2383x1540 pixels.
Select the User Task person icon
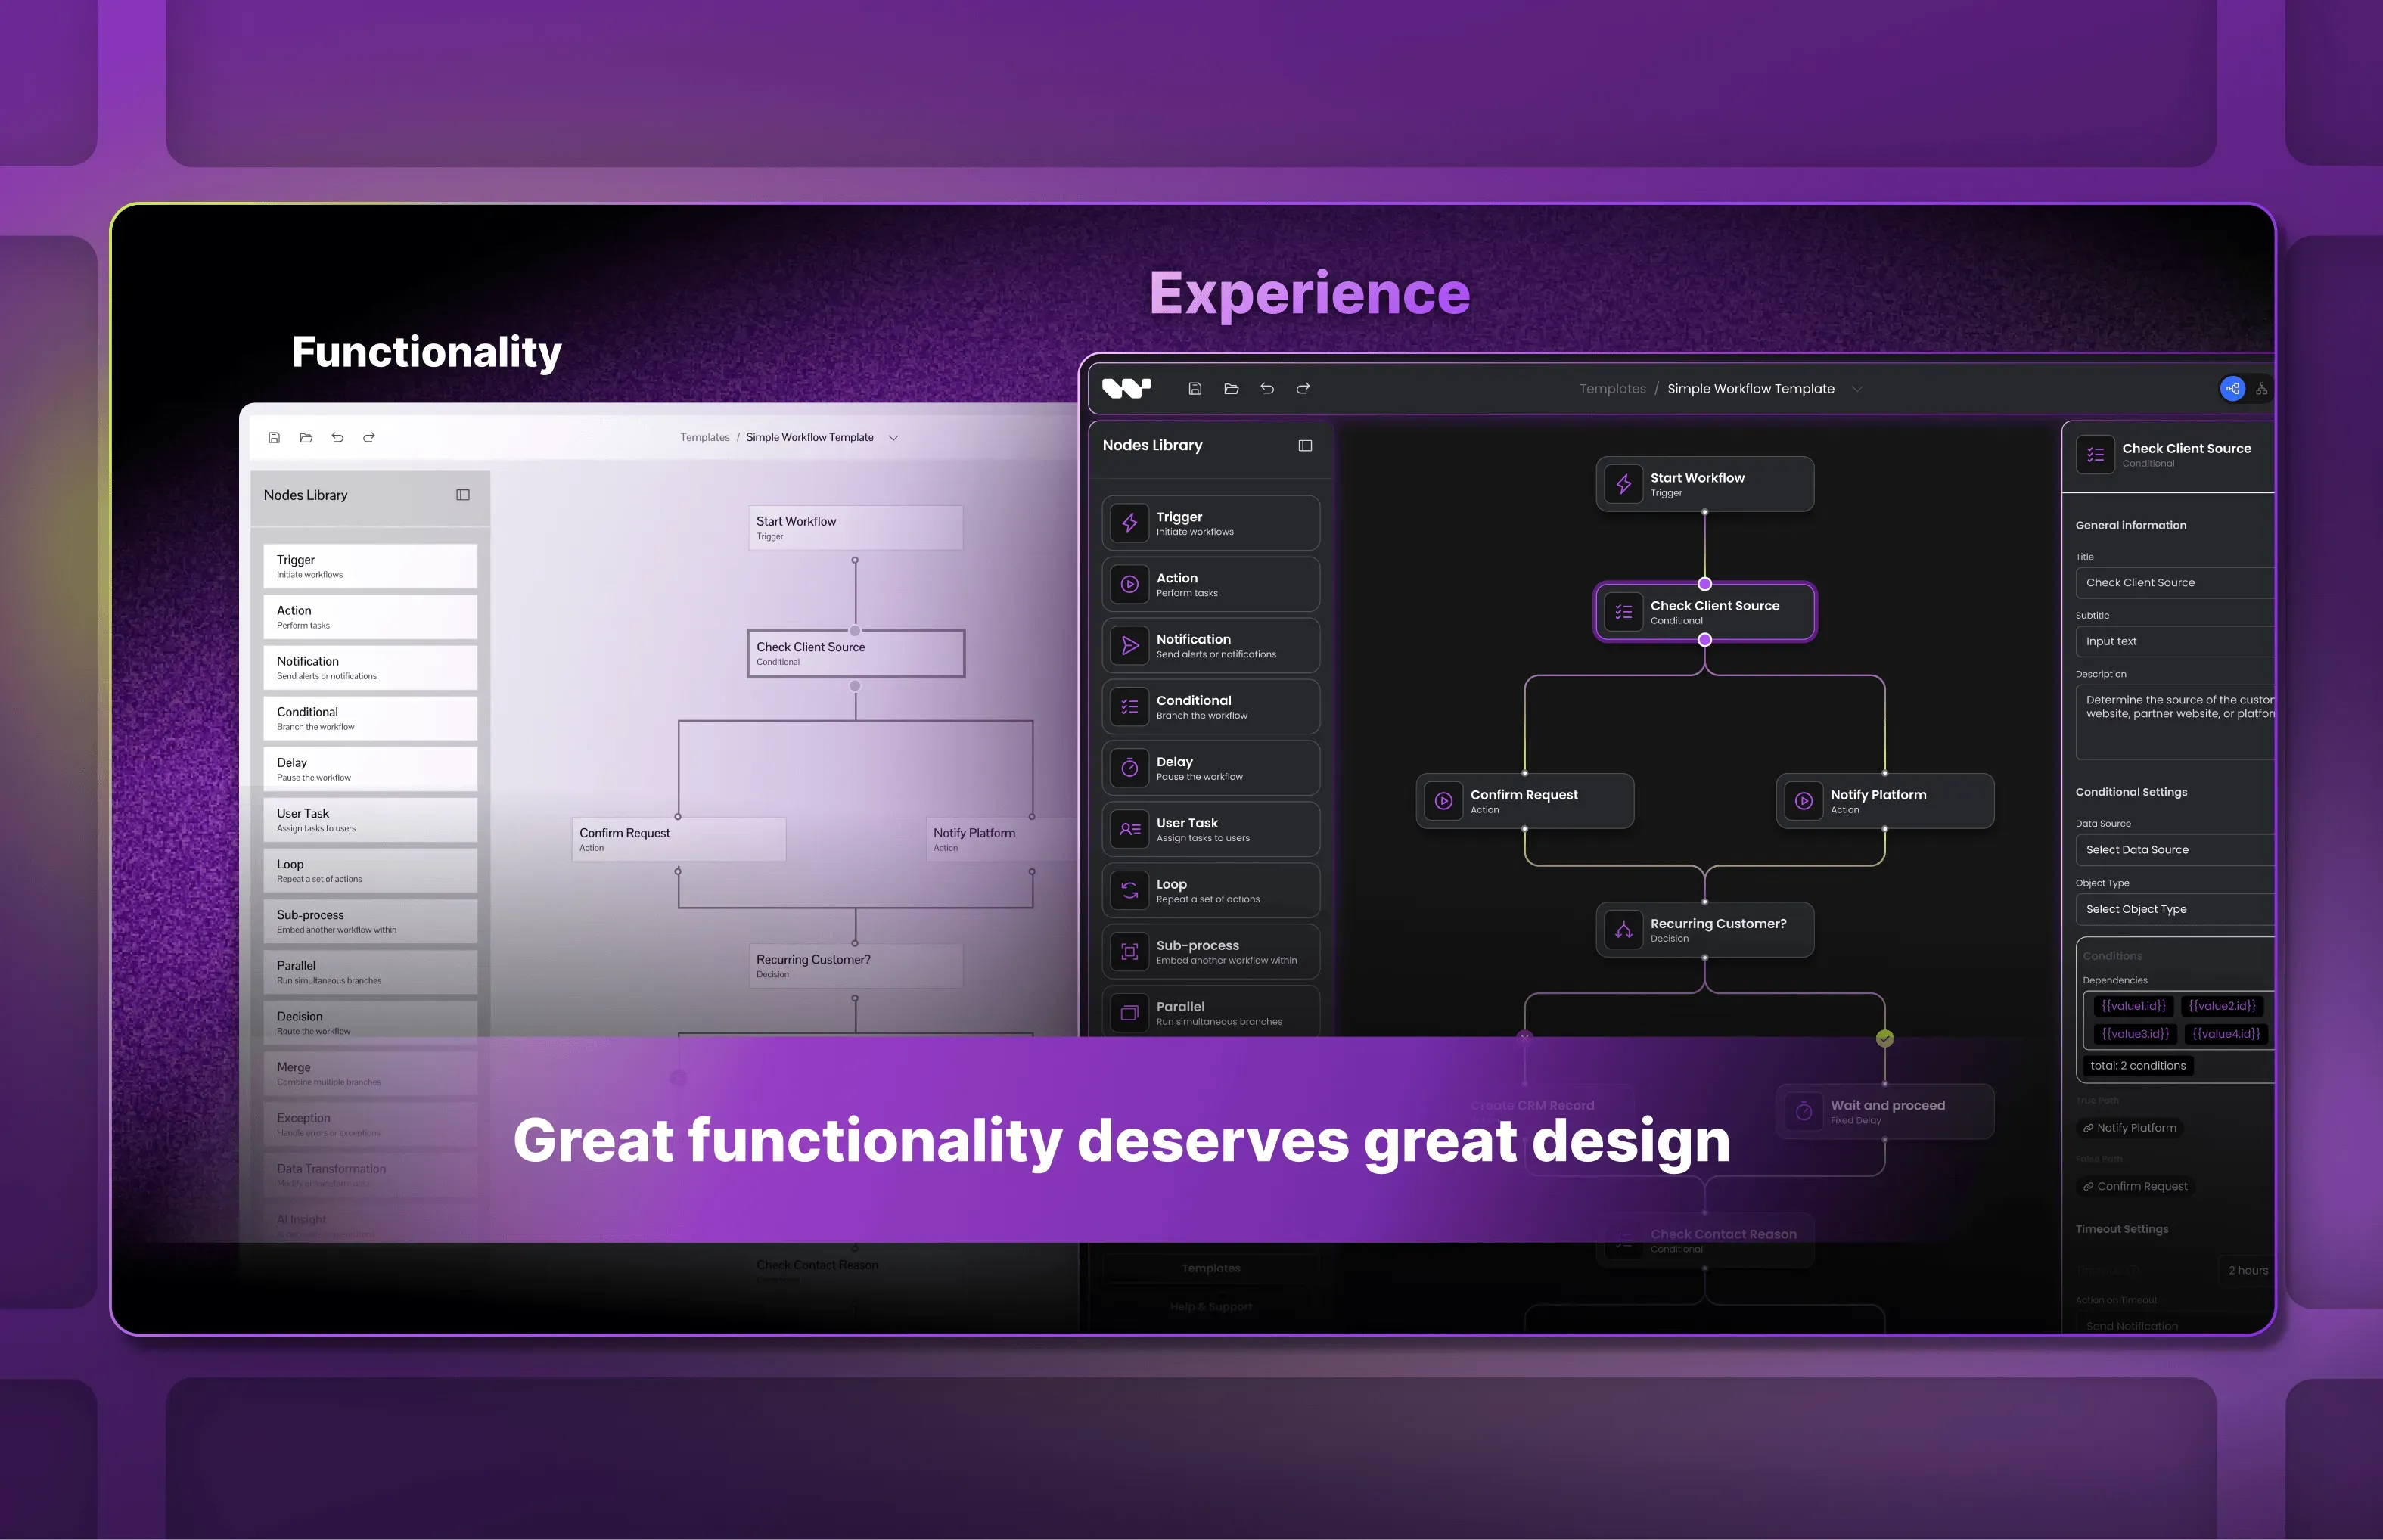click(1130, 829)
